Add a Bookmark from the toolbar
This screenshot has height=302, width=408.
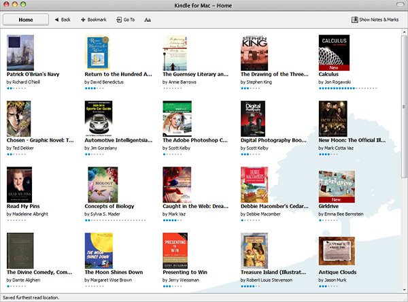(93, 20)
